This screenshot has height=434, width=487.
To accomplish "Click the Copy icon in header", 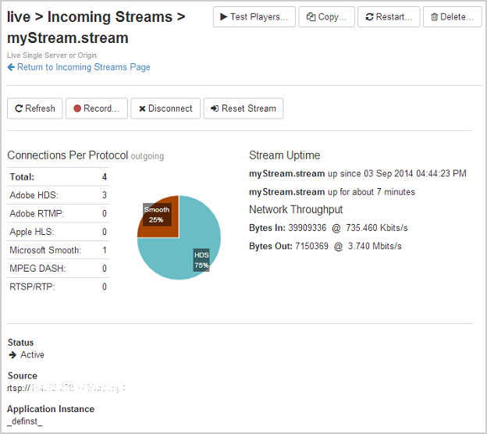I will pyautogui.click(x=311, y=17).
